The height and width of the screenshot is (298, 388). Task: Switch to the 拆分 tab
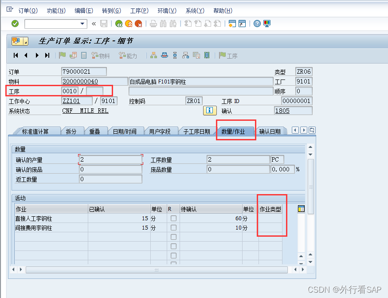click(71, 131)
